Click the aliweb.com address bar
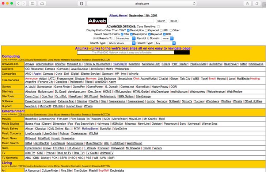Screen dimensions: 266x172 (133, 3)
